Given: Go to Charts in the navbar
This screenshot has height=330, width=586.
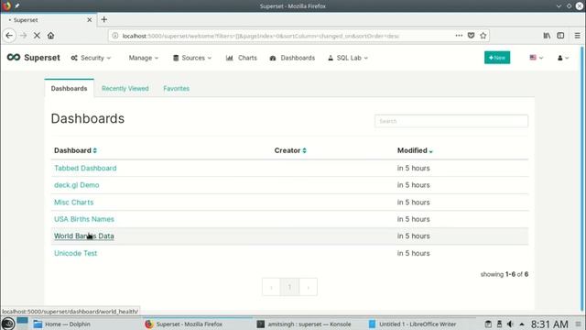Looking at the screenshot, I should tap(242, 58).
